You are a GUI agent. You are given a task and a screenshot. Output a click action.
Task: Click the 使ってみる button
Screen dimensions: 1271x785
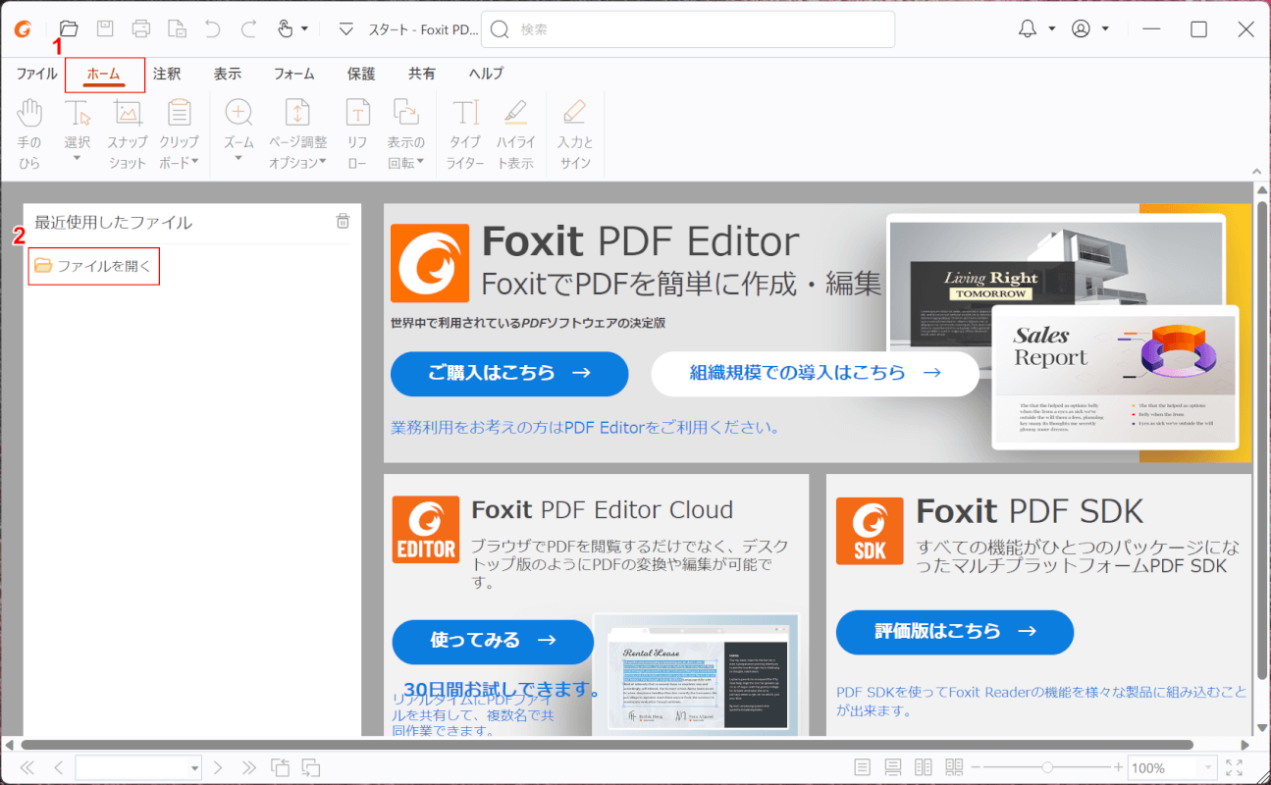click(x=493, y=641)
